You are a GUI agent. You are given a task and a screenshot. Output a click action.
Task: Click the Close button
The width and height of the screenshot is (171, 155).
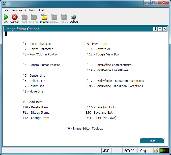[x=152, y=141]
